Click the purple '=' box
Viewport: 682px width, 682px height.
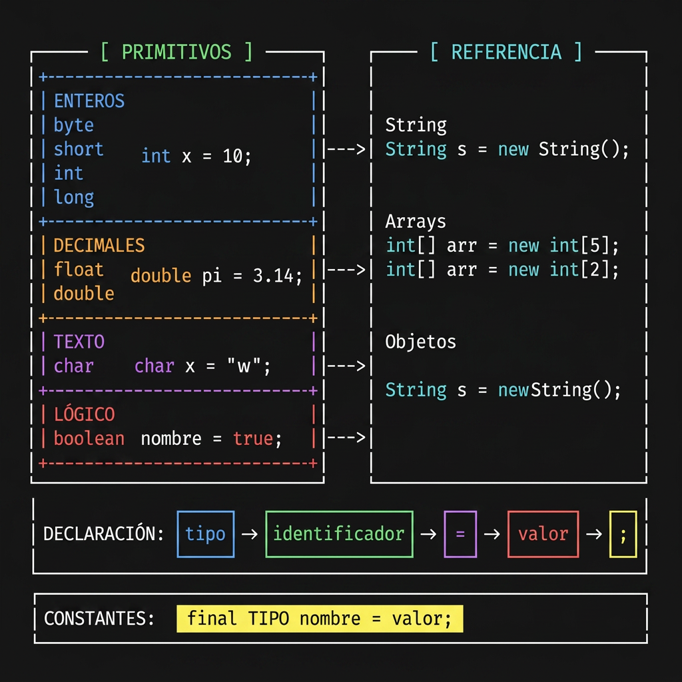click(x=460, y=534)
